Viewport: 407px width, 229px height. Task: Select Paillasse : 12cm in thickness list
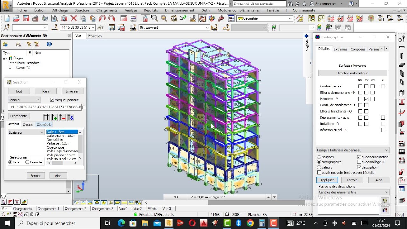coord(58,143)
